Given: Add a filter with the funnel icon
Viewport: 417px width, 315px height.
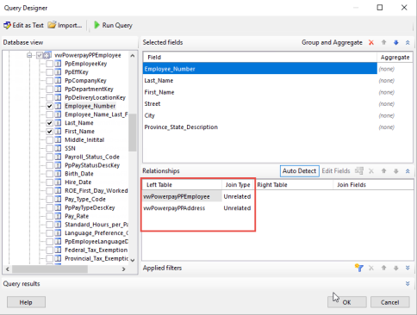Looking at the screenshot, I should [358, 268].
